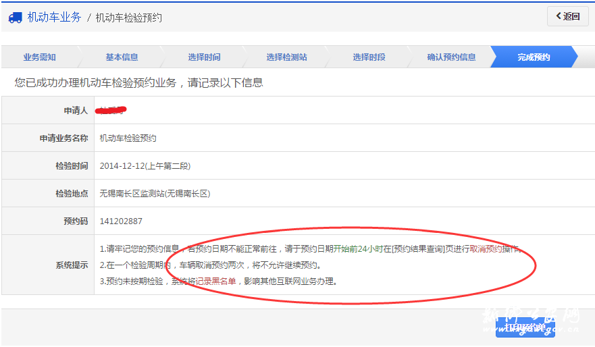595x347 pixels.
Task: Click the inspection time 2014-12-12 value
Action: click(x=145, y=165)
